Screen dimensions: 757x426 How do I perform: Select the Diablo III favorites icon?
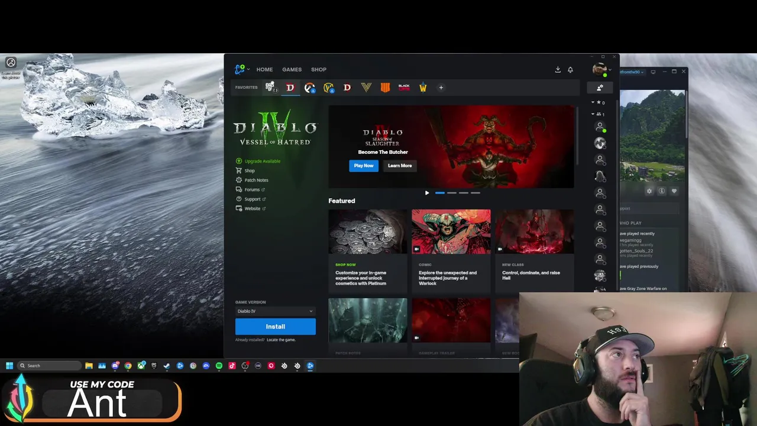pos(347,88)
